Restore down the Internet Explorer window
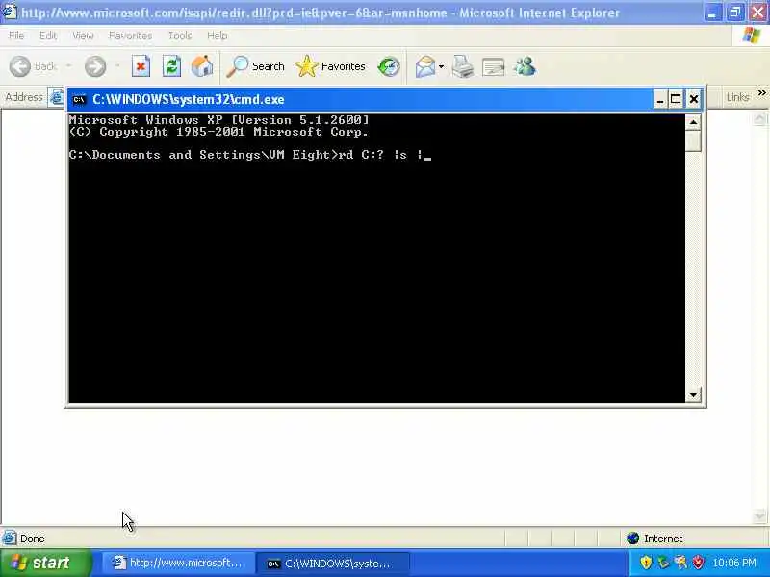Image resolution: width=770 pixels, height=577 pixels. [x=734, y=13]
